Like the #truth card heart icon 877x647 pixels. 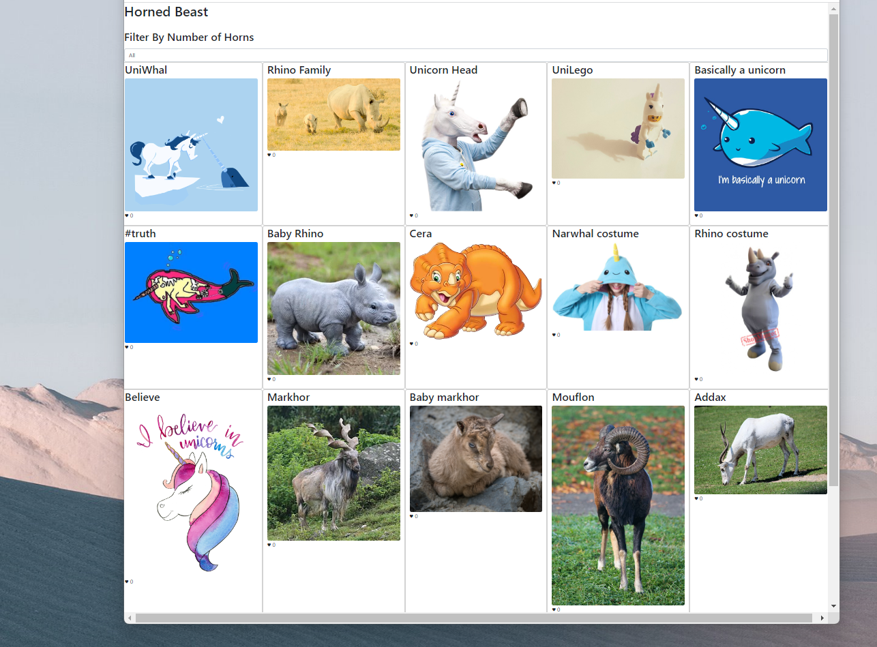(x=127, y=347)
